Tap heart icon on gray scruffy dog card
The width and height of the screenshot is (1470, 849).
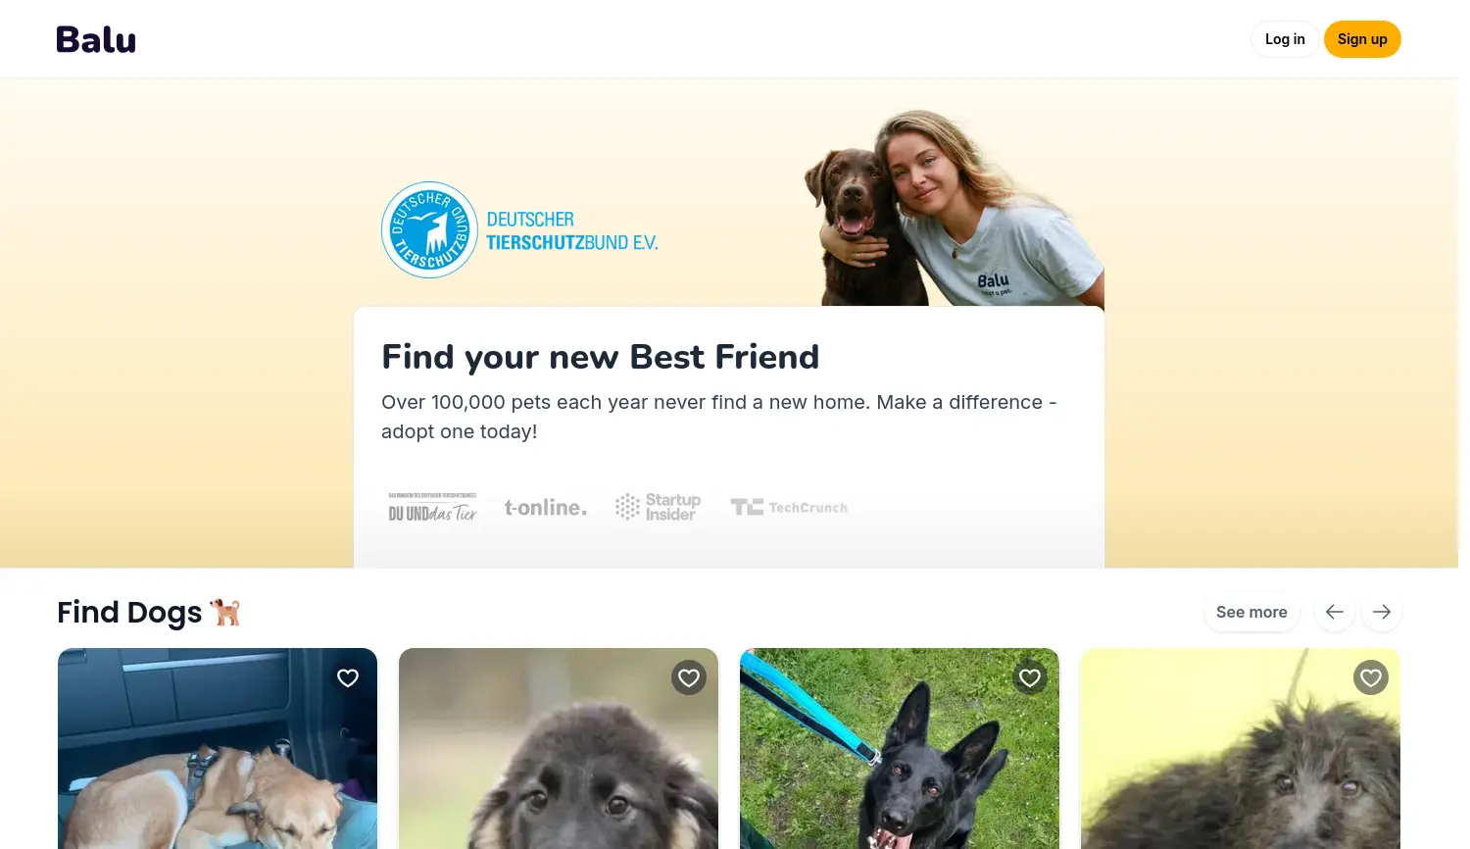1371,677
